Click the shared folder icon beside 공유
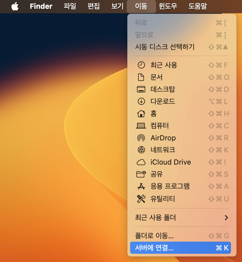The width and height of the screenshot is (242, 262). pyautogui.click(x=141, y=174)
